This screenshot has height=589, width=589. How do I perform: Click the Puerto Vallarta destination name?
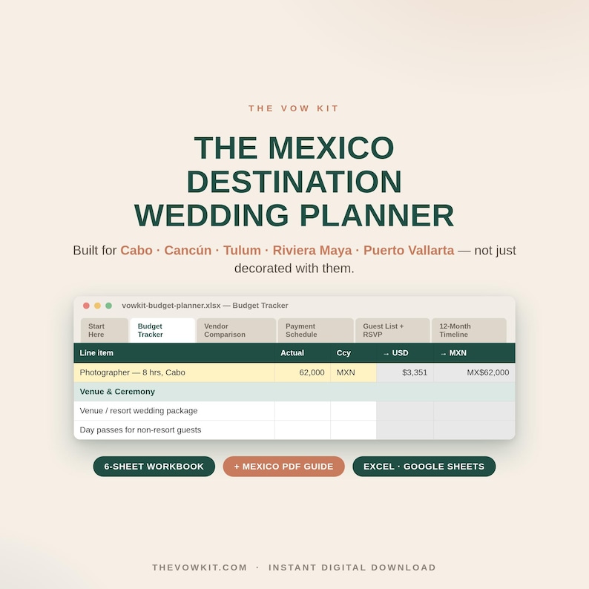pyautogui.click(x=409, y=250)
